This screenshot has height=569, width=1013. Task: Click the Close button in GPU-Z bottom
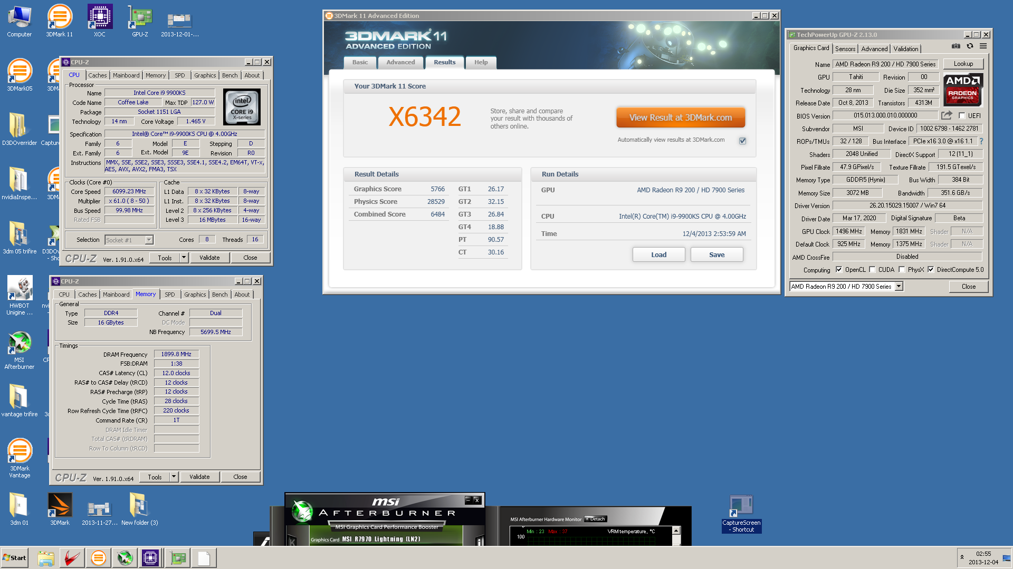[x=969, y=287]
